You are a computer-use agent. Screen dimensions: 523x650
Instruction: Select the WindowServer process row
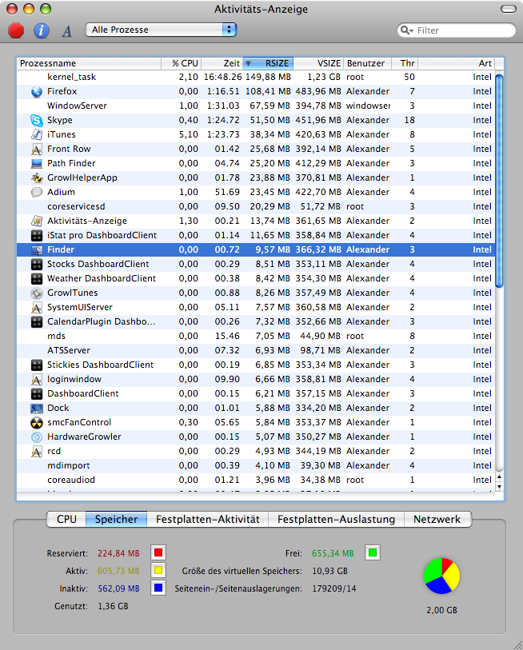click(x=256, y=106)
